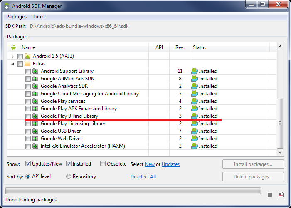Click package icon beside Google Web Driver
291x208 pixels.
click(35, 139)
